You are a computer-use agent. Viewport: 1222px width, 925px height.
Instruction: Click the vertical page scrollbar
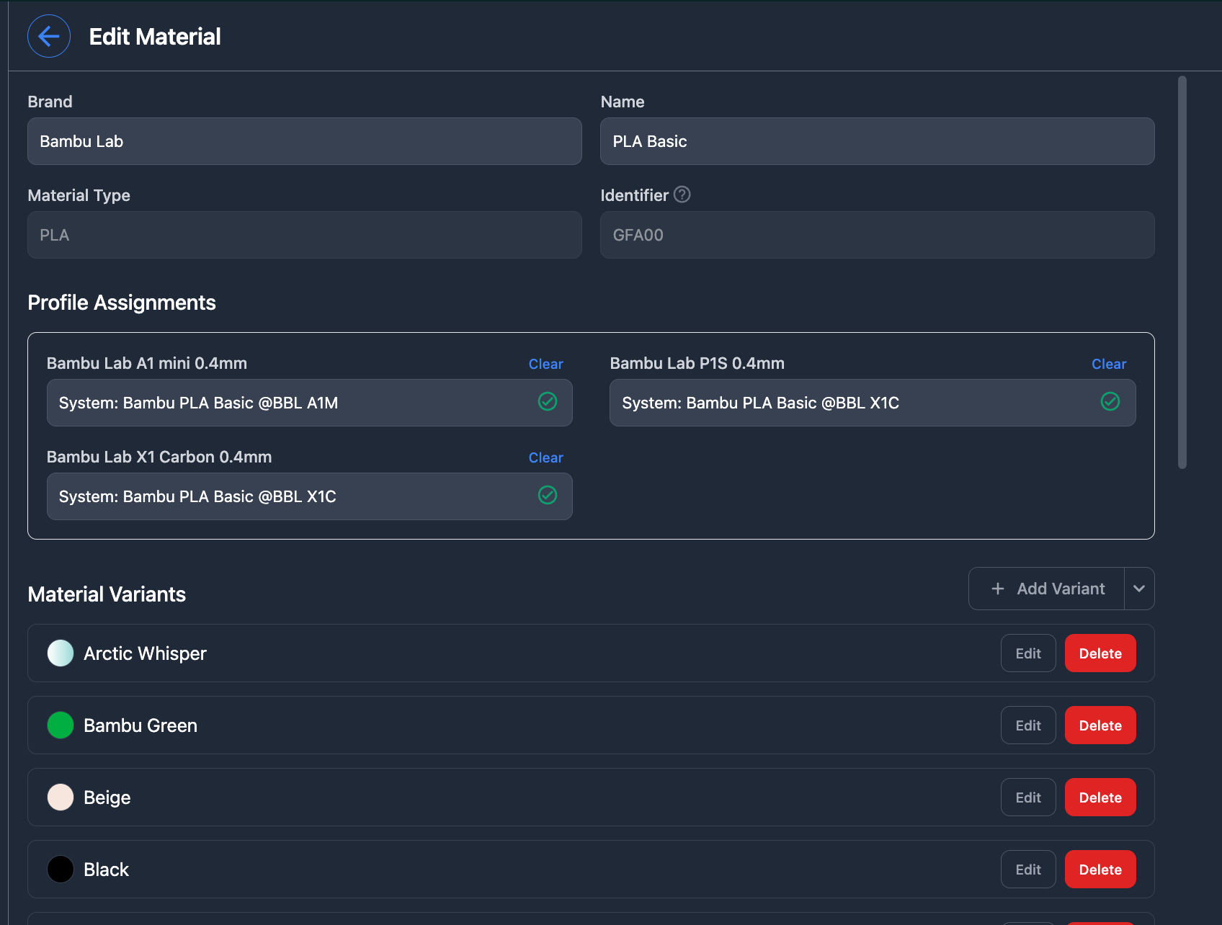pyautogui.click(x=1182, y=272)
